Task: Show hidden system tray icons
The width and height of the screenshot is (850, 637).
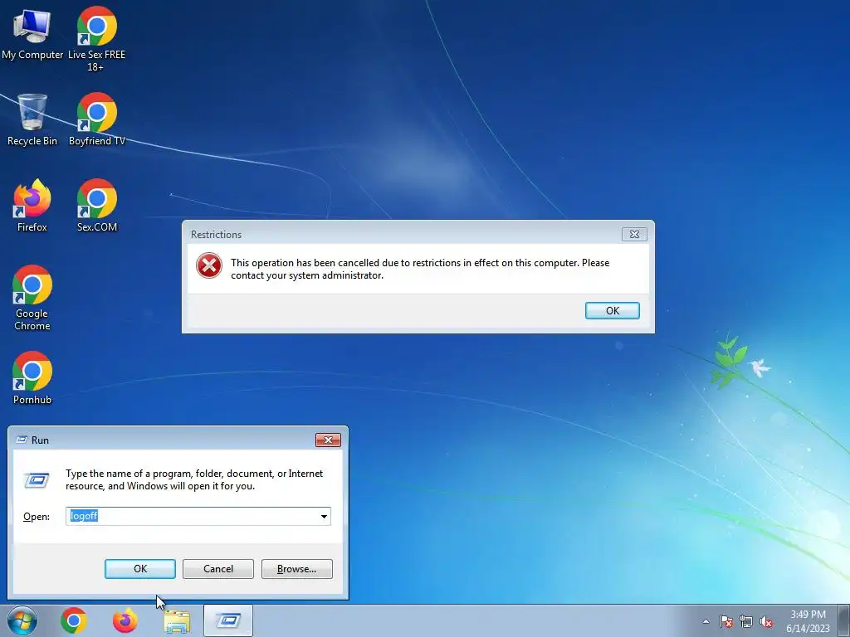Action: click(x=706, y=621)
